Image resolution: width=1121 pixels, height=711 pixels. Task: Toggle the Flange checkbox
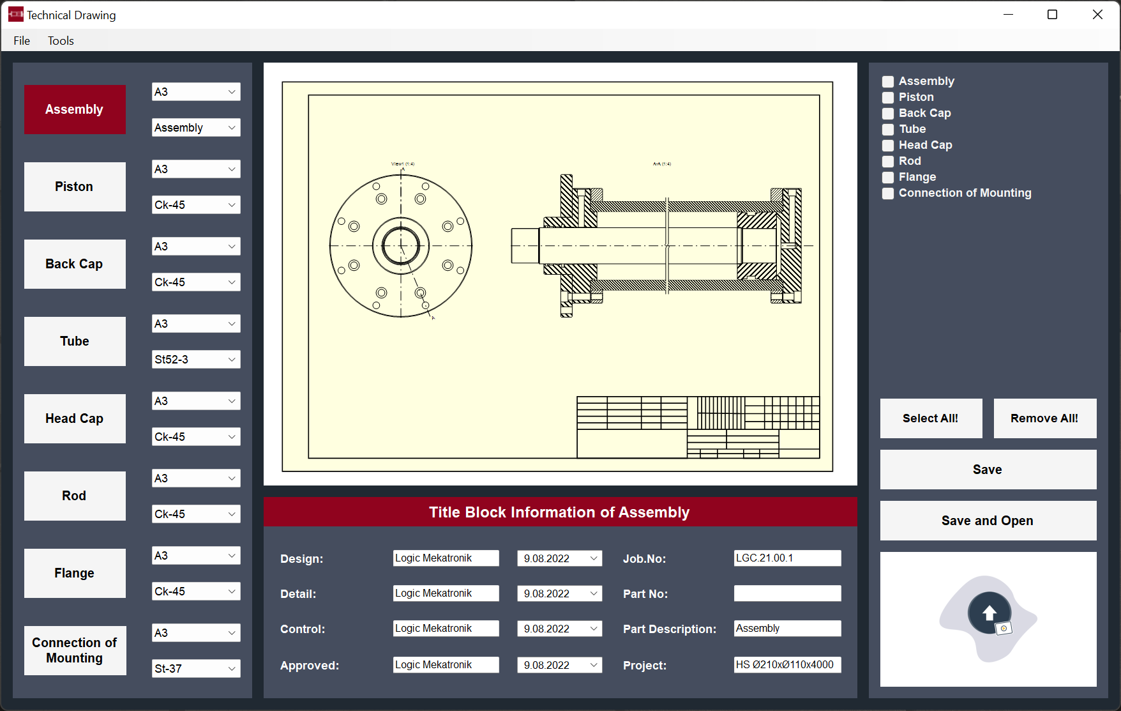click(888, 178)
